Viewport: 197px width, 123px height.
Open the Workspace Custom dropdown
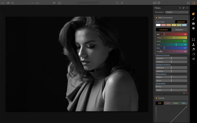point(176,12)
